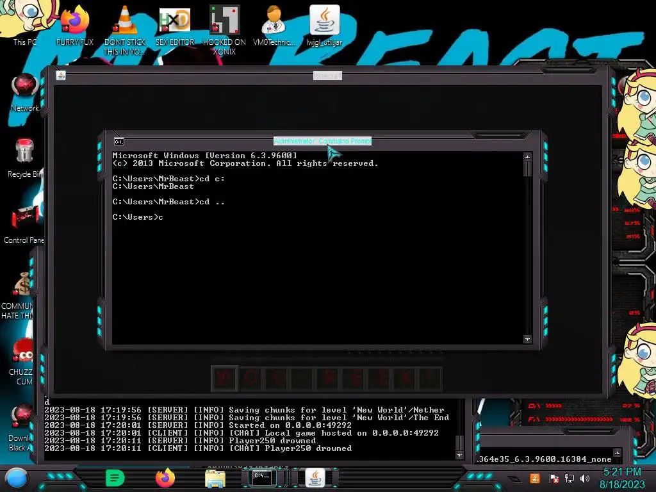This screenshot has width=656, height=492.
Task: Click the '[CHAT] Player250 drowned' CLIENT log line
Action: pyautogui.click(x=198, y=448)
